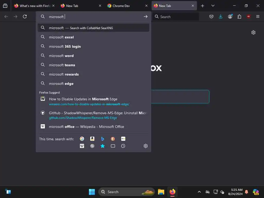Viewport: 264px width, 198px height.
Task: Close the active New Tab tab
Action: pos(193,6)
